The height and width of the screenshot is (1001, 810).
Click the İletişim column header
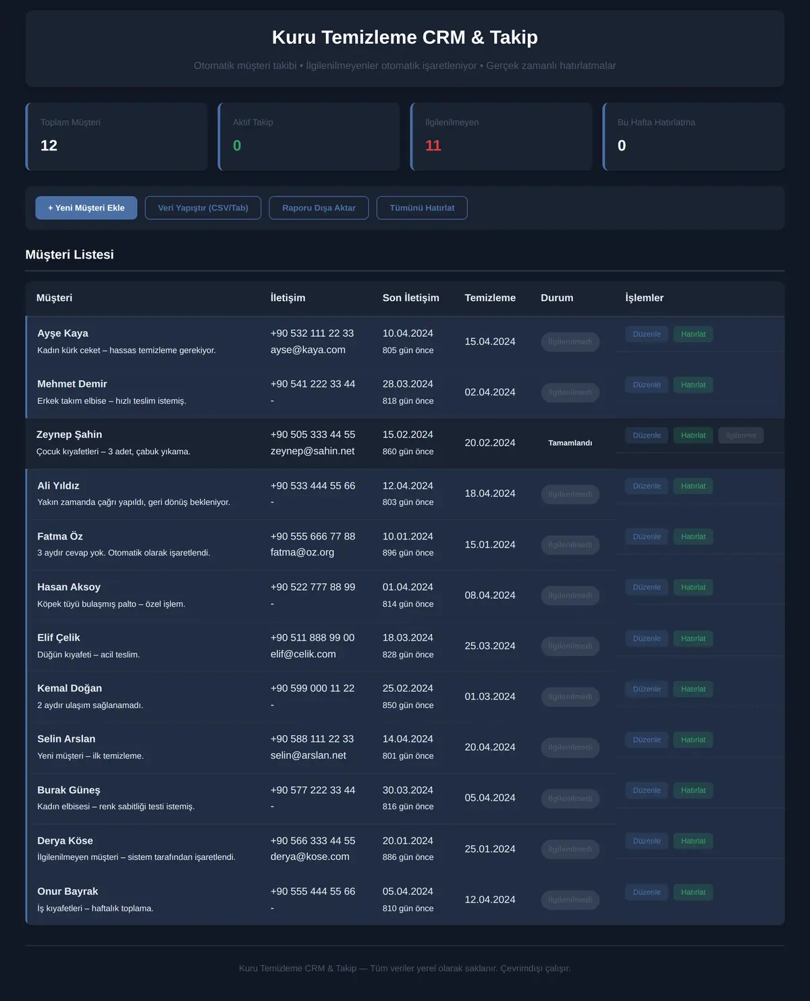[x=288, y=298]
